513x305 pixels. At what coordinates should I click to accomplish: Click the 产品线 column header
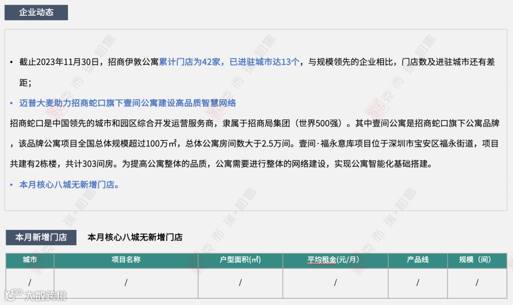pyautogui.click(x=418, y=260)
